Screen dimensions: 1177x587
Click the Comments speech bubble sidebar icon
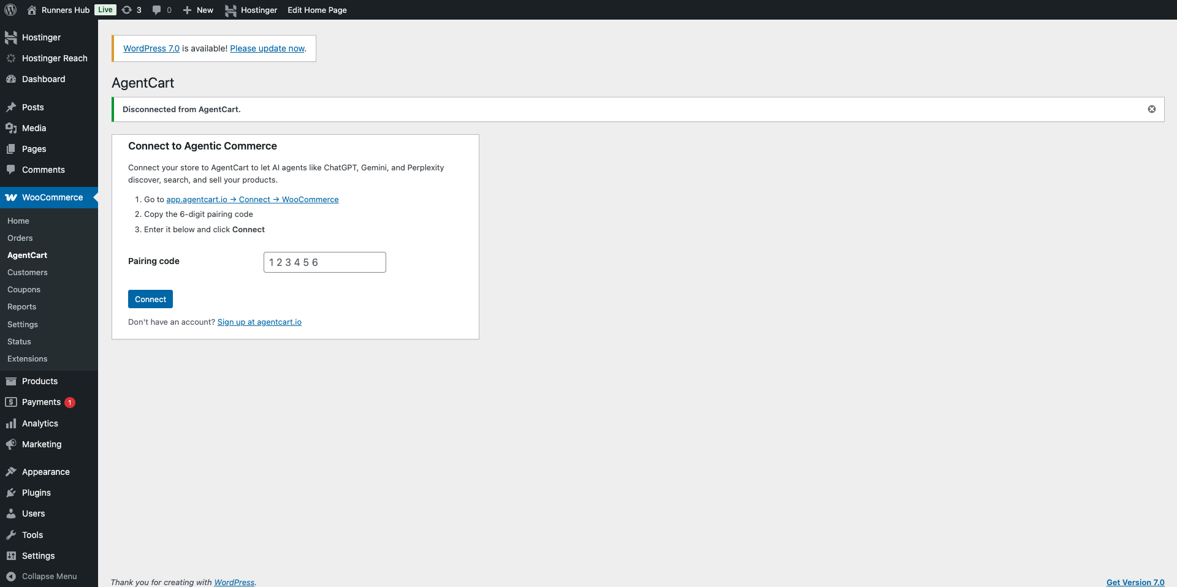click(x=11, y=170)
